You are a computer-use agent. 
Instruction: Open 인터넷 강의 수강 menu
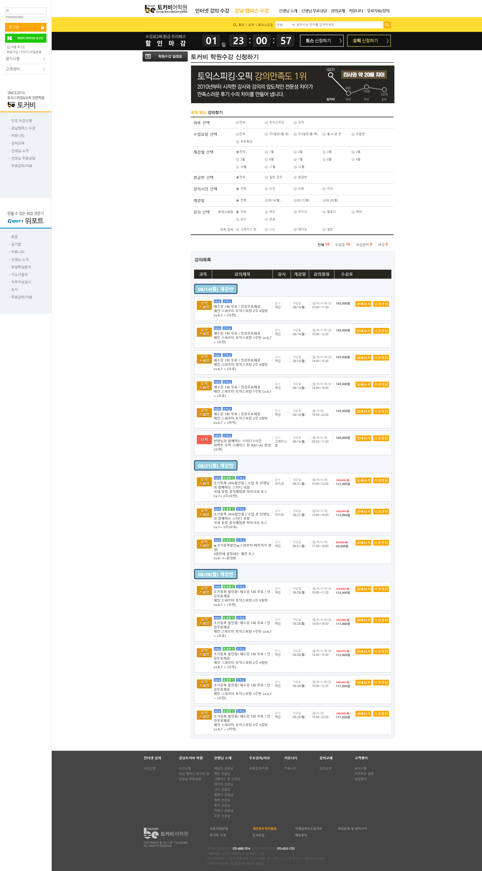(212, 11)
